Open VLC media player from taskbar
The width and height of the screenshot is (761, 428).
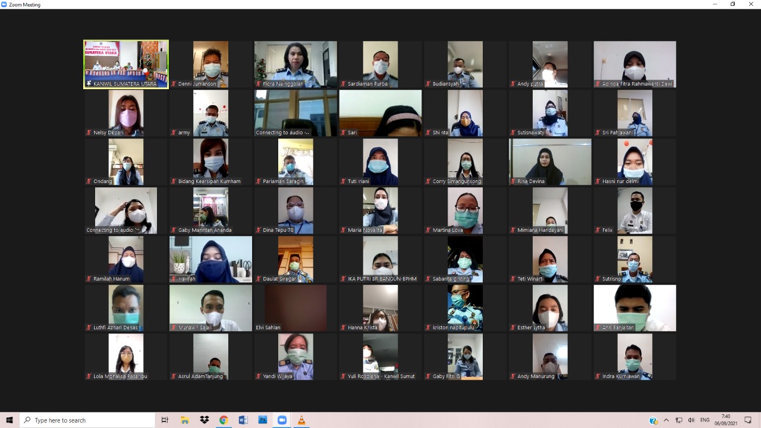tap(301, 420)
